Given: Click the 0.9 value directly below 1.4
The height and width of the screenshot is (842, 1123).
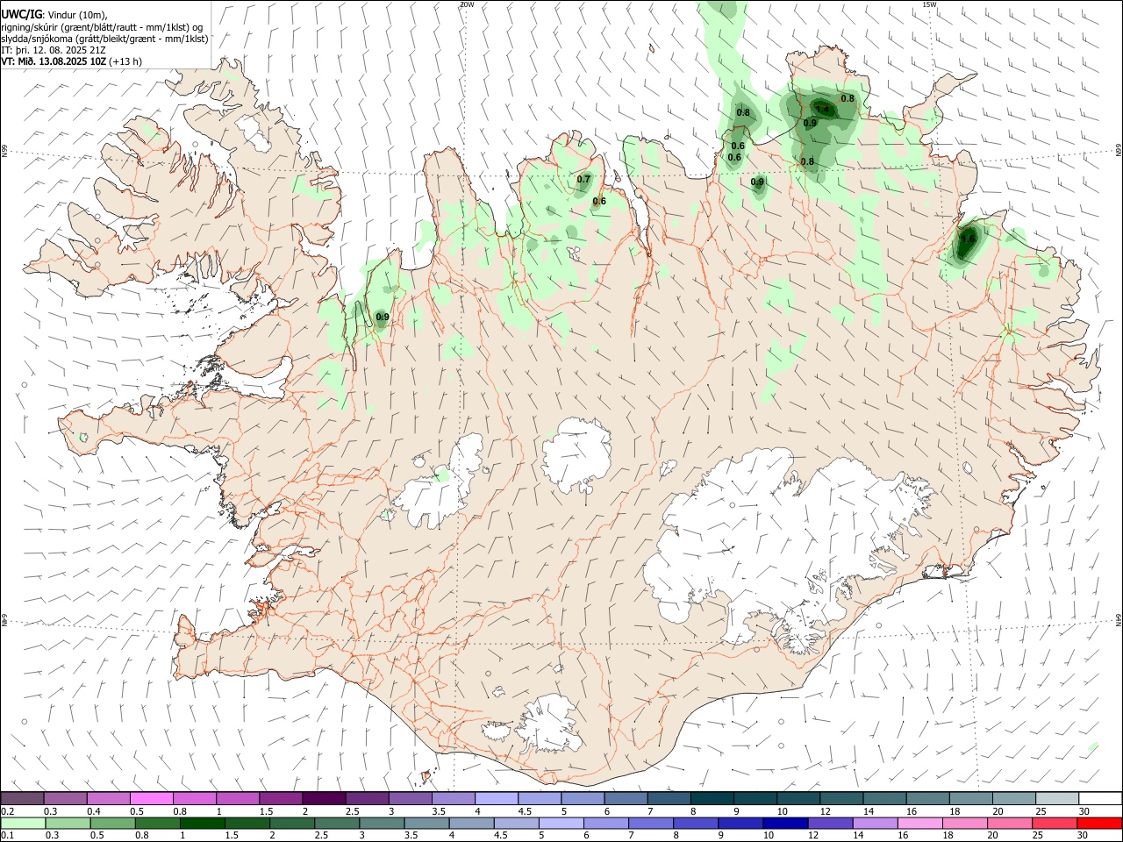Looking at the screenshot, I should (810, 124).
